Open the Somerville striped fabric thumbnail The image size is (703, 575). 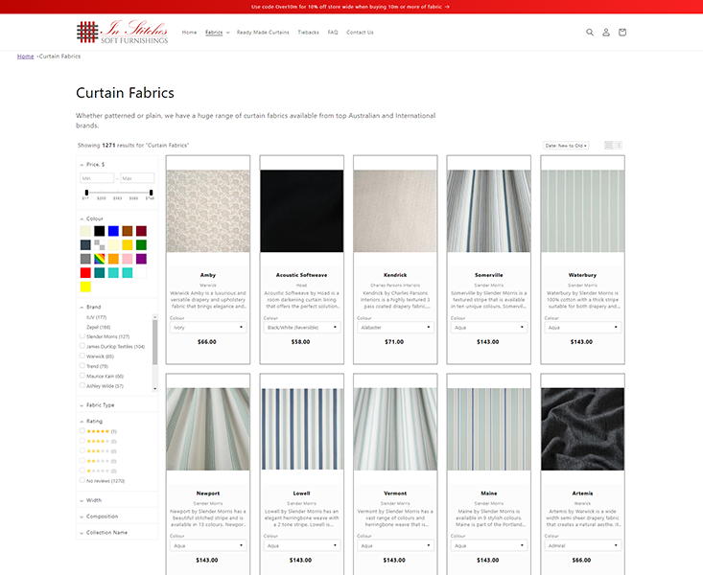pyautogui.click(x=489, y=211)
